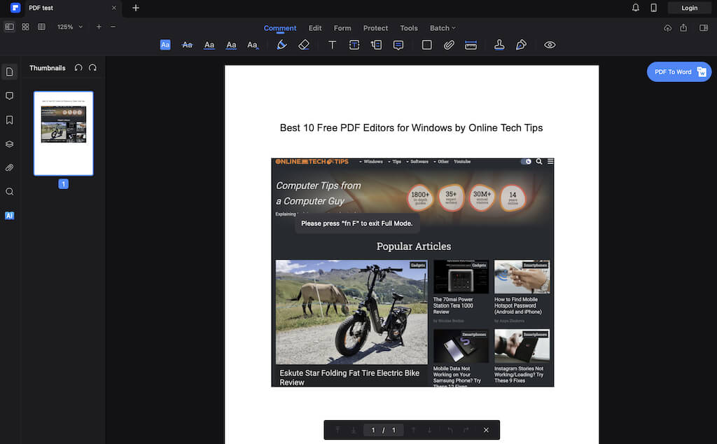Select page 1 thumbnail
The image size is (717, 444).
(x=64, y=133)
